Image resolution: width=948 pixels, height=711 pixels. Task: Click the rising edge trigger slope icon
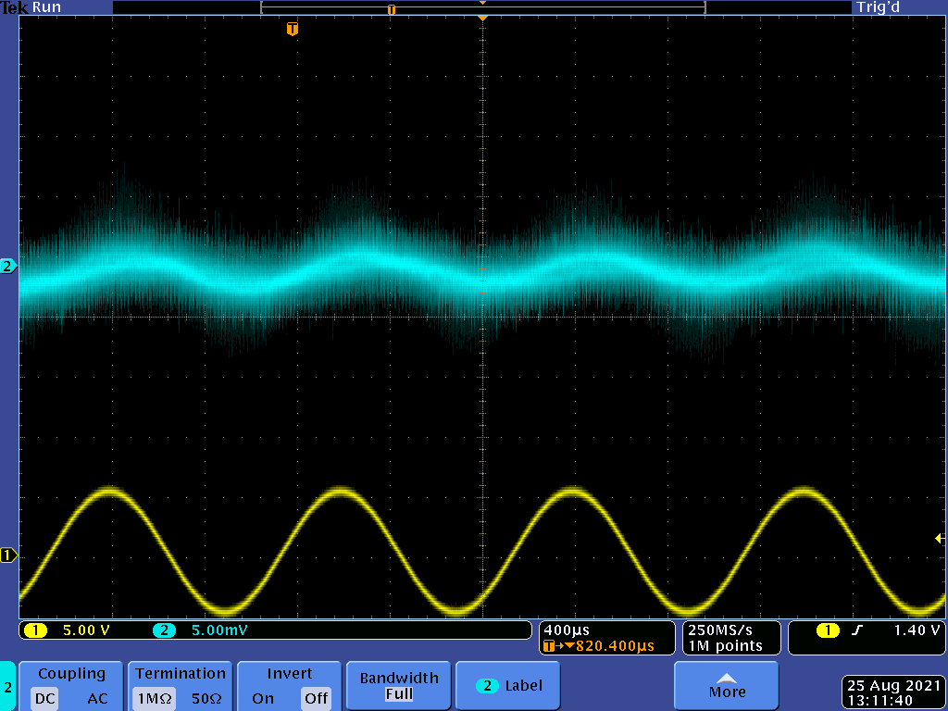857,630
